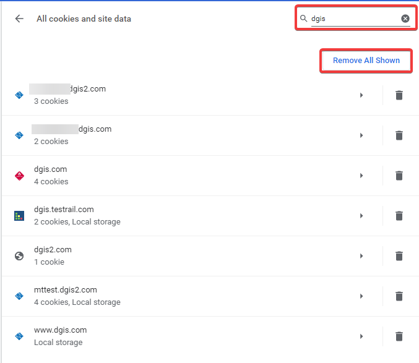The height and width of the screenshot is (363, 419).
Task: Expand dgis2.com details arrow
Action: (x=361, y=256)
